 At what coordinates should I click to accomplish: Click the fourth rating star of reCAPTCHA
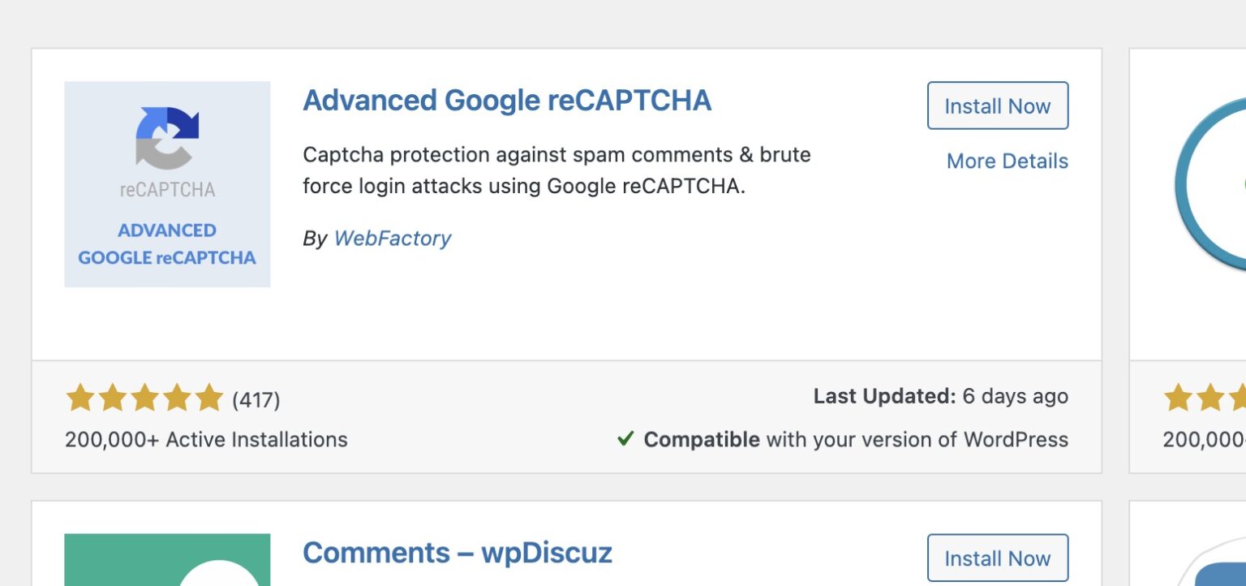pos(177,399)
